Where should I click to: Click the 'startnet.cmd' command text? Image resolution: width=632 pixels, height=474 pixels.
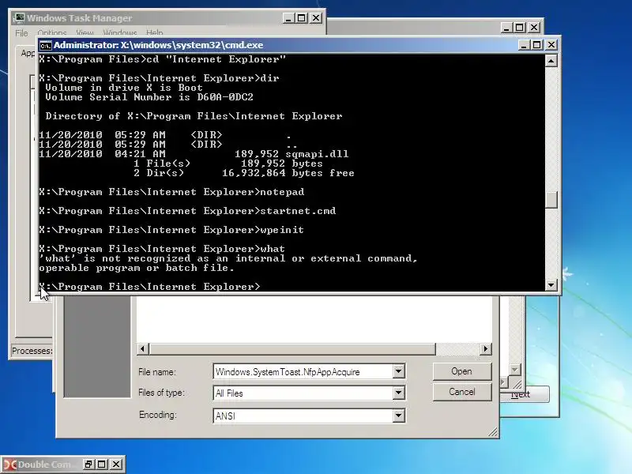pyautogui.click(x=298, y=211)
